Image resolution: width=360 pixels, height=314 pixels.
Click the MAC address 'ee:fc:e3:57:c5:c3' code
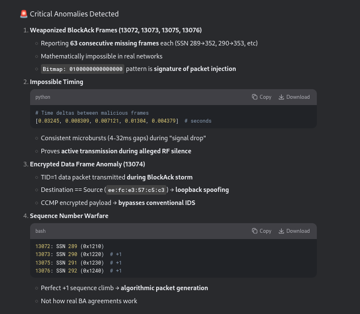(x=136, y=190)
